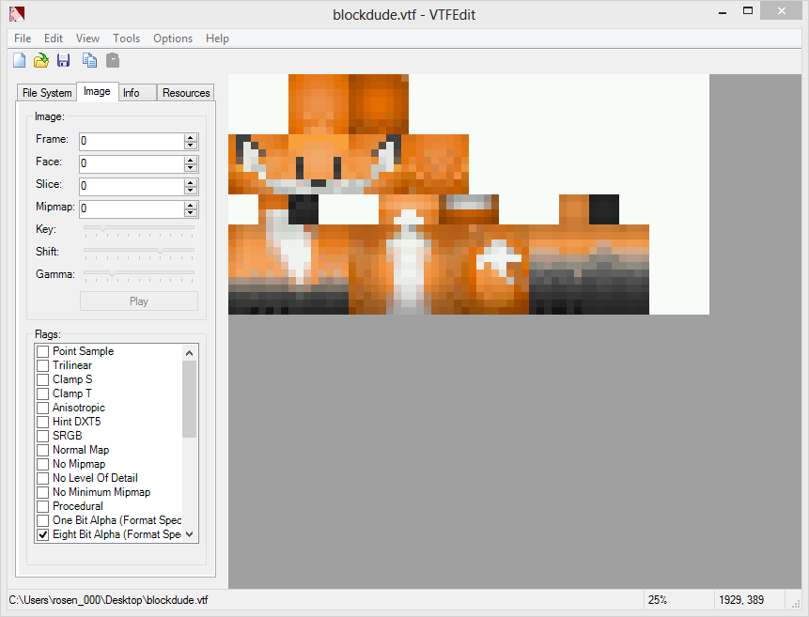The image size is (809, 617).
Task: Open the Tools menu
Action: (x=127, y=39)
